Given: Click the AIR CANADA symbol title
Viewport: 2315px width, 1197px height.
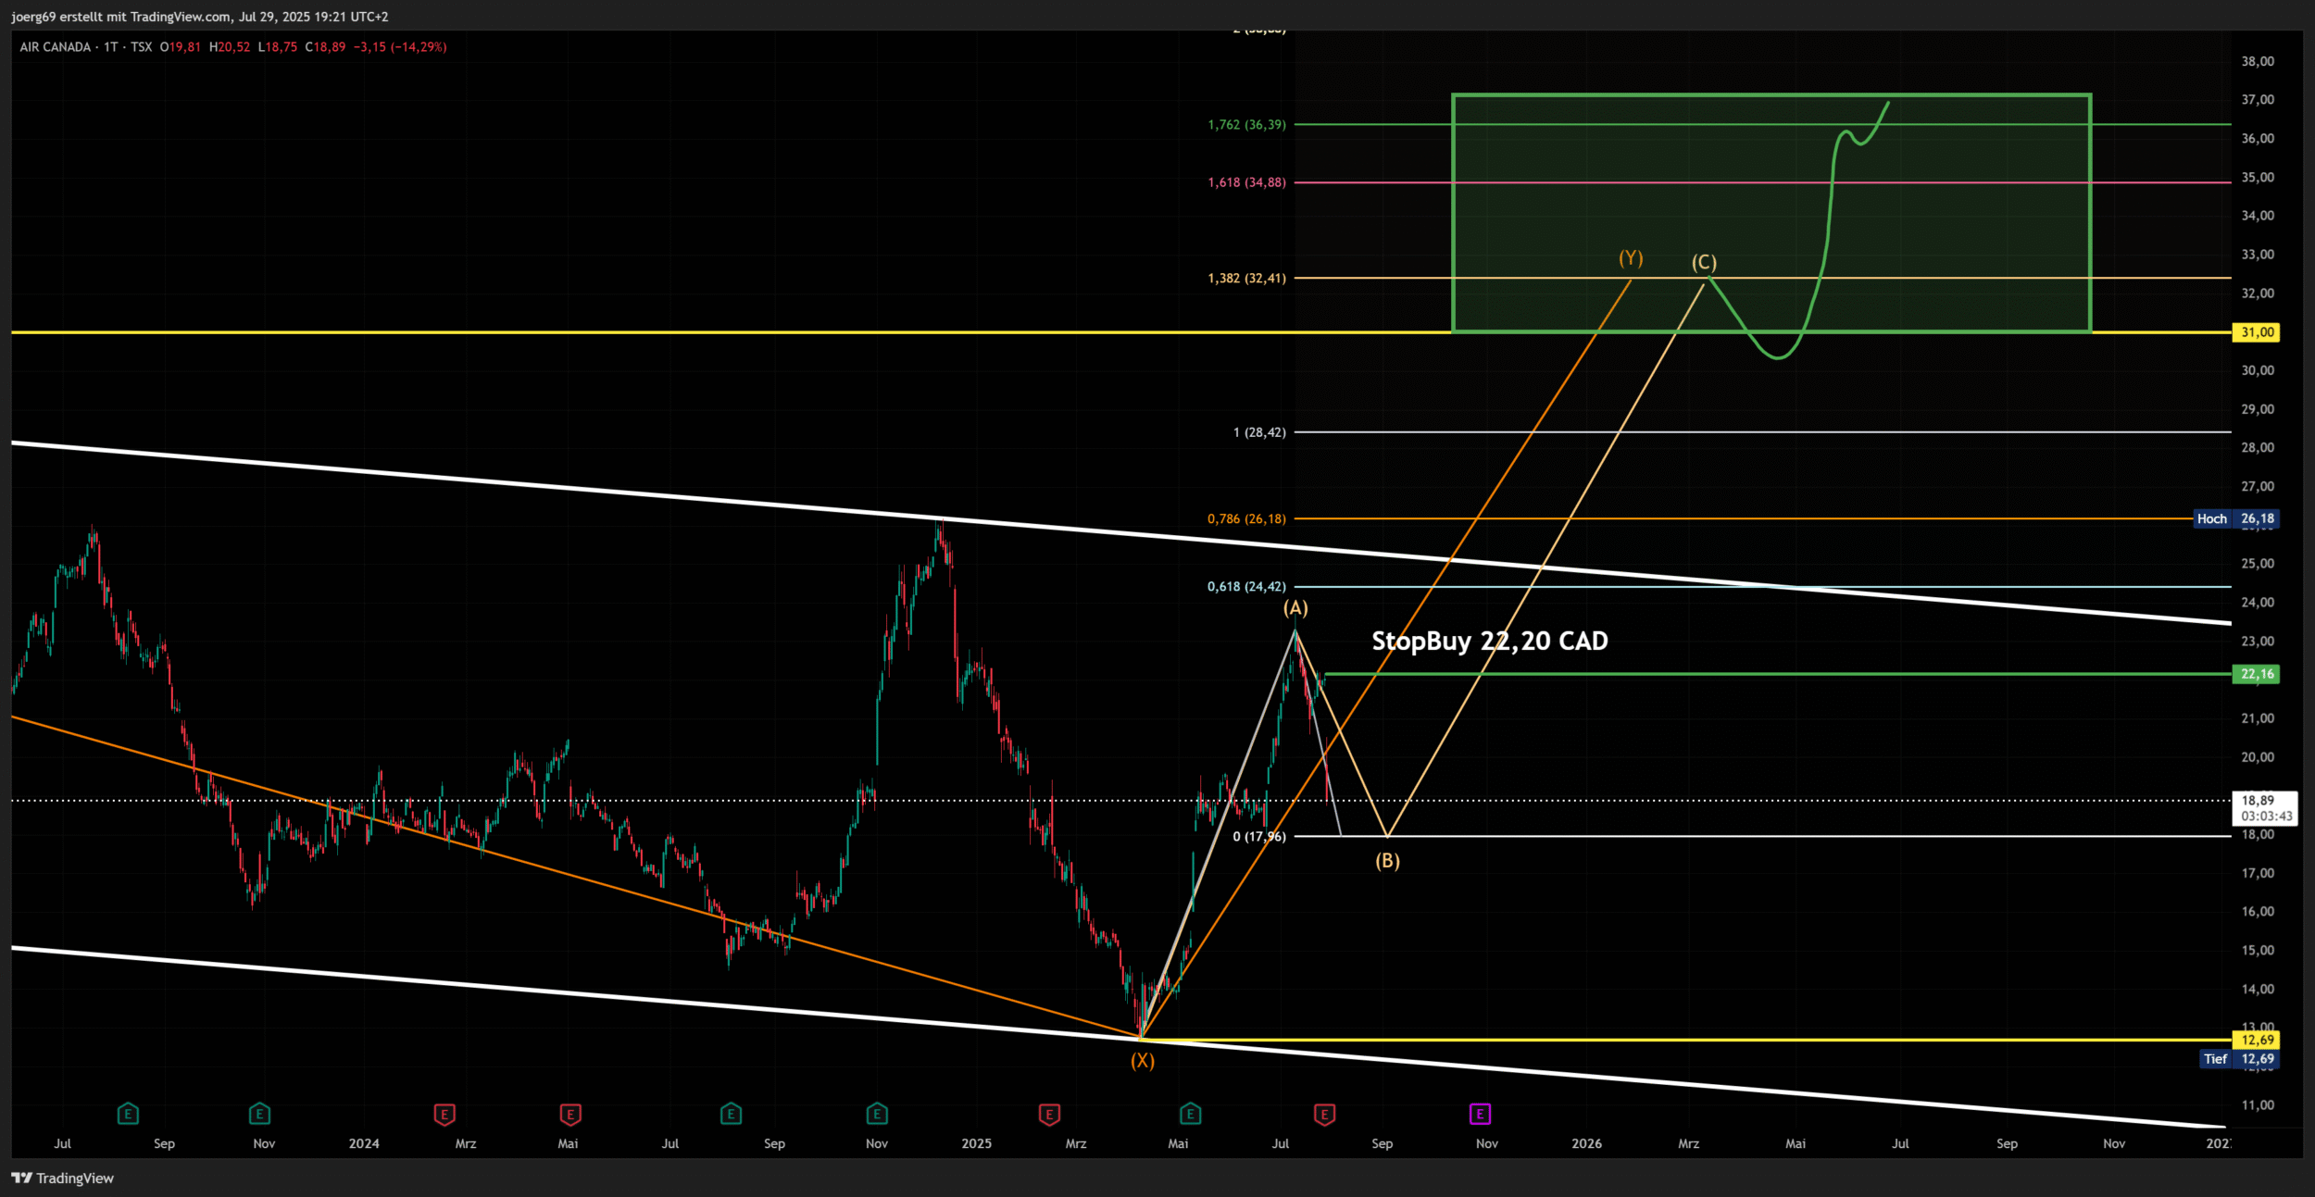Looking at the screenshot, I should pyautogui.click(x=56, y=47).
